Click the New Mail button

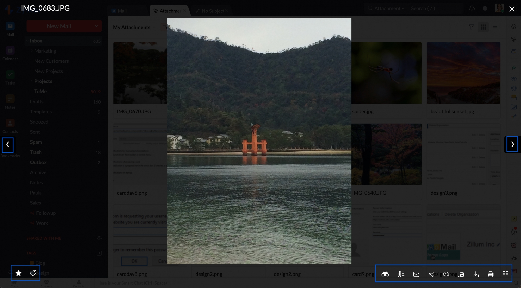[x=59, y=26]
